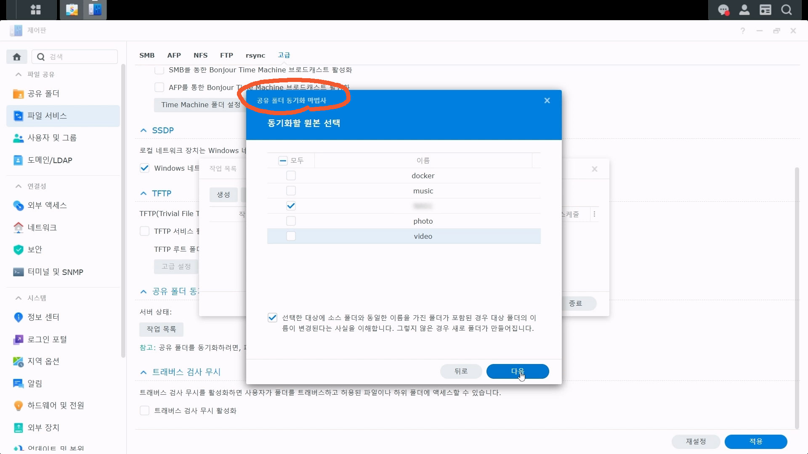The image size is (808, 454).
Task: Switch to the rsync tab
Action: (255, 55)
